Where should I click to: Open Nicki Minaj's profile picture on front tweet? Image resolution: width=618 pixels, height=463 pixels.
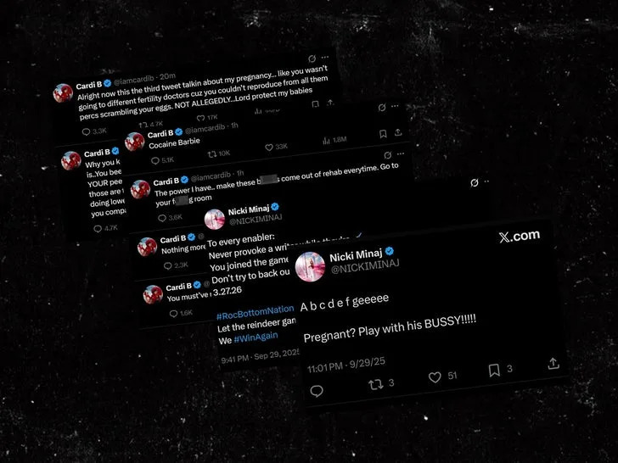tap(310, 266)
